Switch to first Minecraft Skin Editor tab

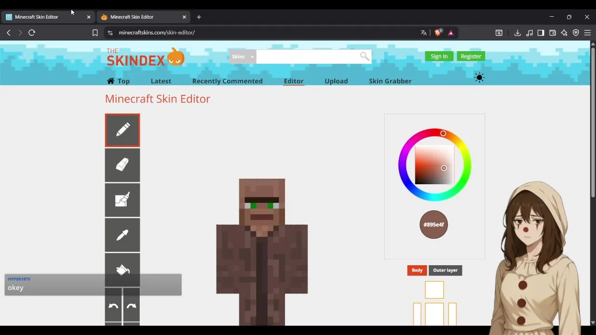(48, 17)
